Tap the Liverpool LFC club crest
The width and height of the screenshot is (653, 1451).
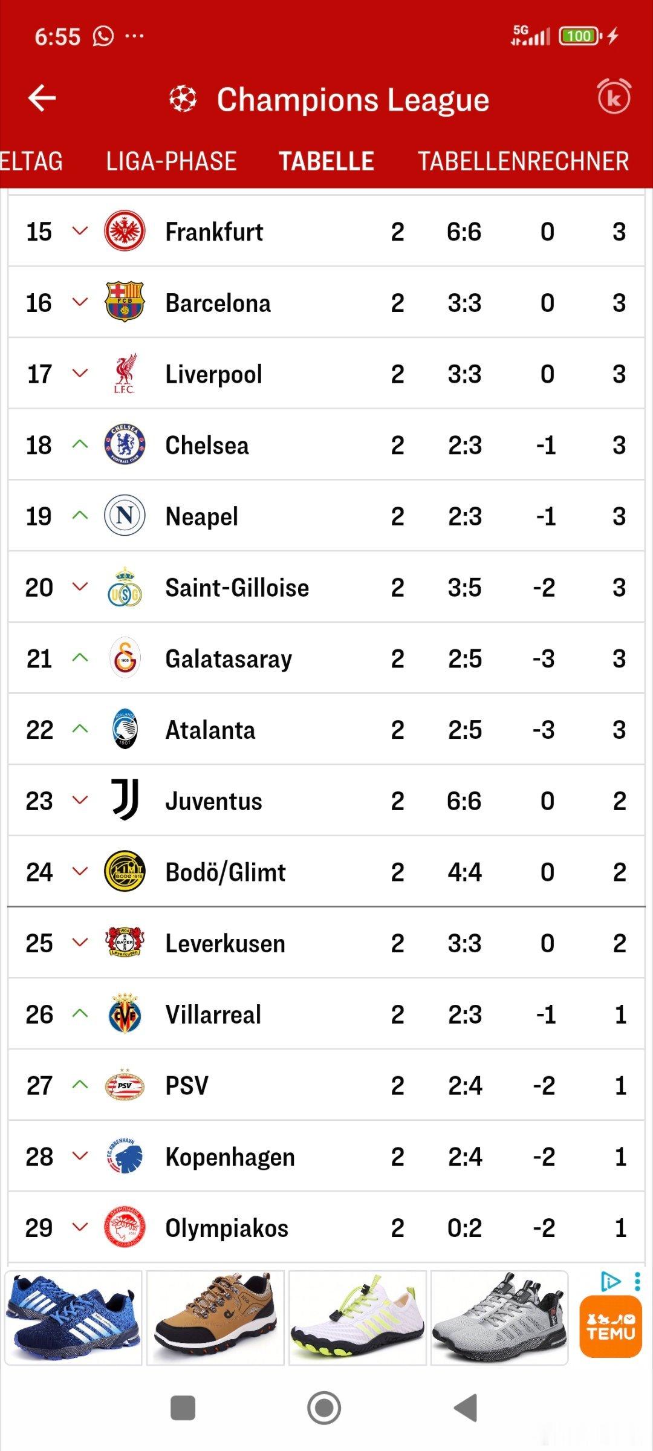(125, 374)
